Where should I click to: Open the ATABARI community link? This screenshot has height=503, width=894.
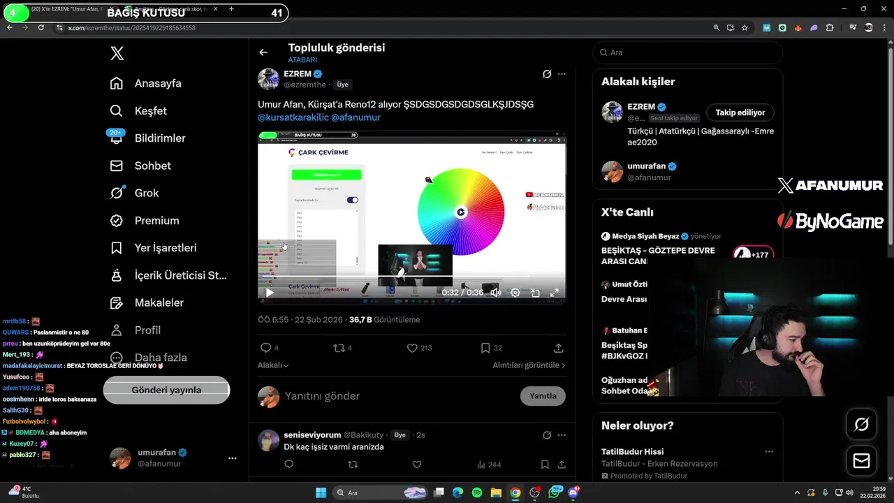302,60
